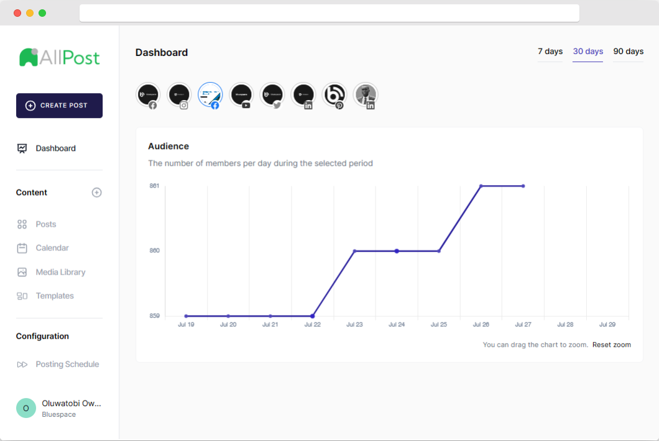Switch to the 7 days tab
Image resolution: width=659 pixels, height=441 pixels.
[x=550, y=52]
